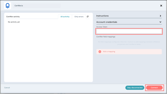
Task: Click the 'No field mappings configured' message
Action: click(x=129, y=43)
